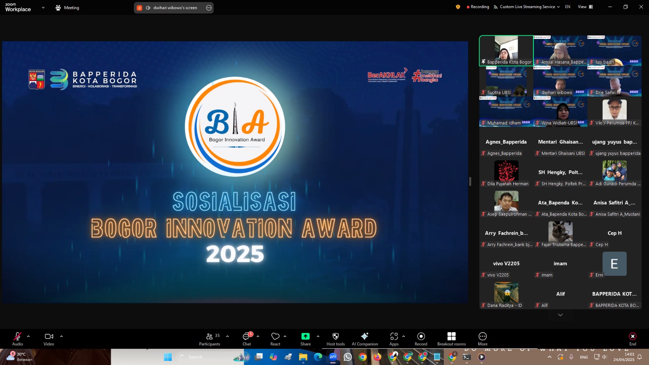The height and width of the screenshot is (365, 649).
Task: Select Drie Sarwi video tile
Action: pos(615,81)
